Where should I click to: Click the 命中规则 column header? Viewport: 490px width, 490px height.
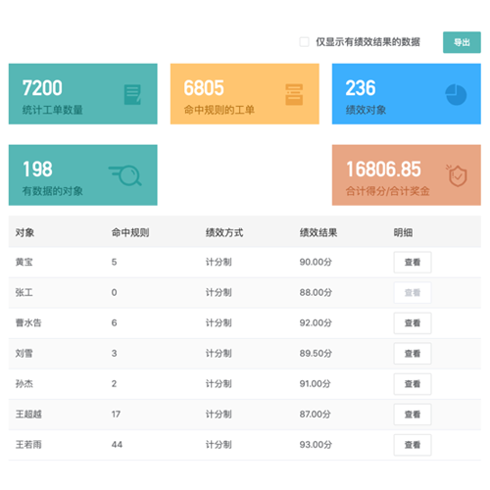[x=130, y=232]
